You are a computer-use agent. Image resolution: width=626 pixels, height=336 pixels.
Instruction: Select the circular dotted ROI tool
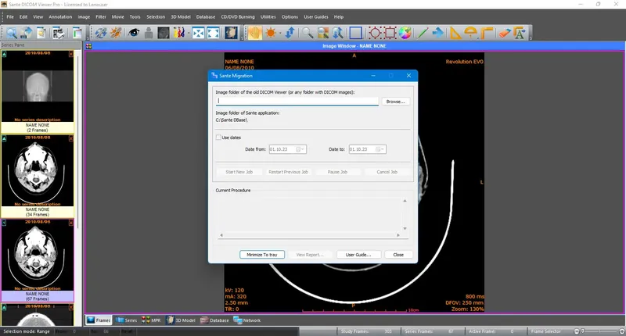coord(375,33)
